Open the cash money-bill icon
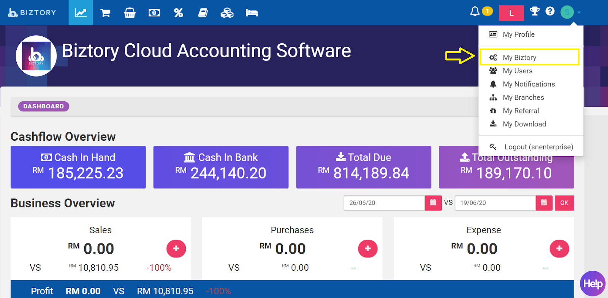 [154, 13]
